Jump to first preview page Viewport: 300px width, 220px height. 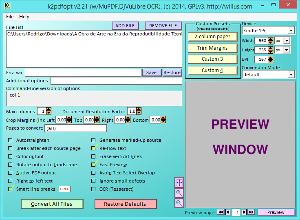point(220,212)
